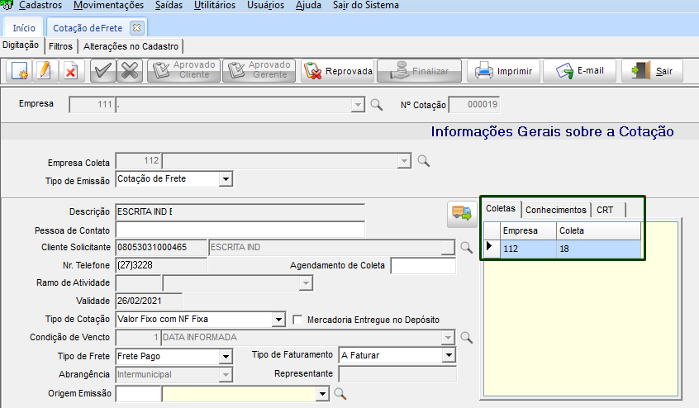Screen dimensions: 699x408
Task: Expand the Tipo de Frete dropdown
Action: coord(226,356)
